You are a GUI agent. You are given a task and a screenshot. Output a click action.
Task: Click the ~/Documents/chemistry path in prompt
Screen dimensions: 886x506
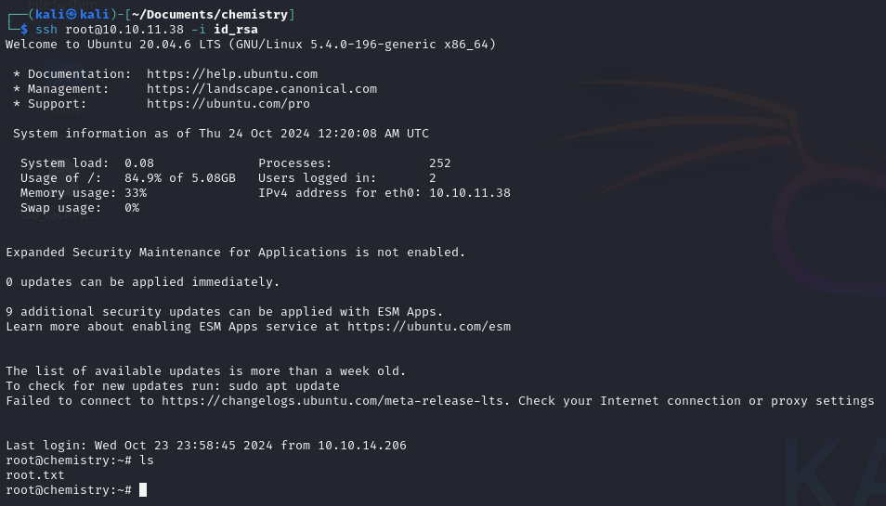point(210,14)
